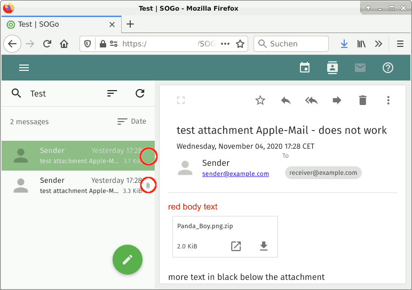Viewport: 412px width, 290px height.
Task: Open the SOGo hamburger menu
Action: click(x=24, y=68)
